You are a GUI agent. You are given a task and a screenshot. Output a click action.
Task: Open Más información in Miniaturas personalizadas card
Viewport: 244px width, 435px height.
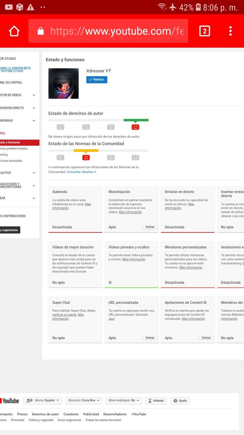tap(191, 268)
